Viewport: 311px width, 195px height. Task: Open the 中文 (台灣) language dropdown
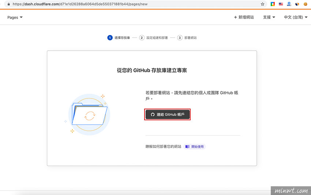296,17
